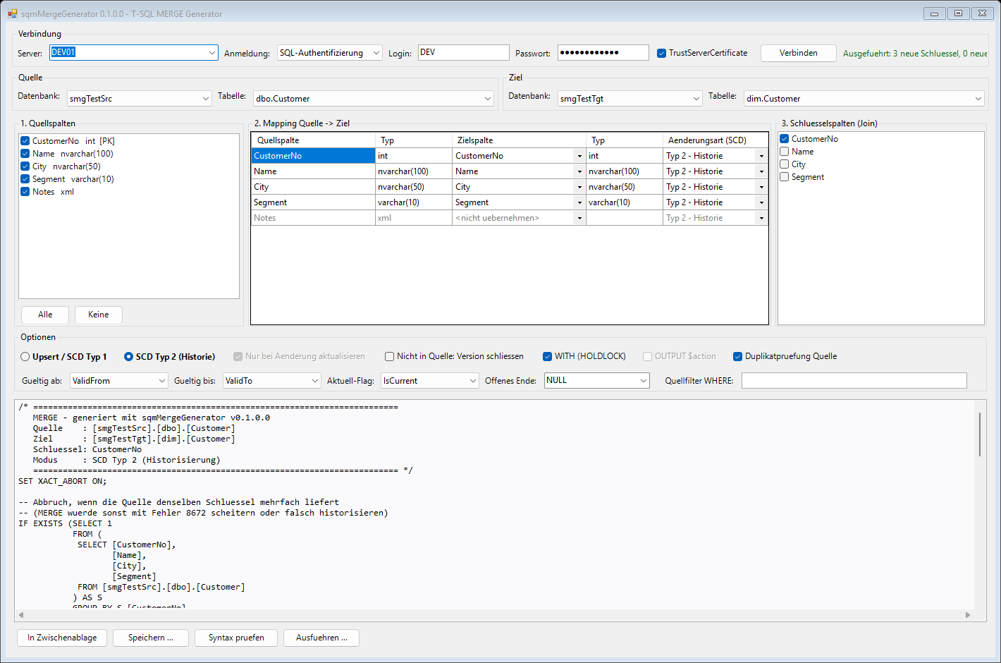Toggle the Duplikatpruefung Quelle checkbox

click(x=737, y=357)
